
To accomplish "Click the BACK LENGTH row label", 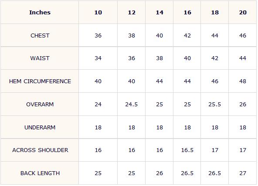I will 40,173.
